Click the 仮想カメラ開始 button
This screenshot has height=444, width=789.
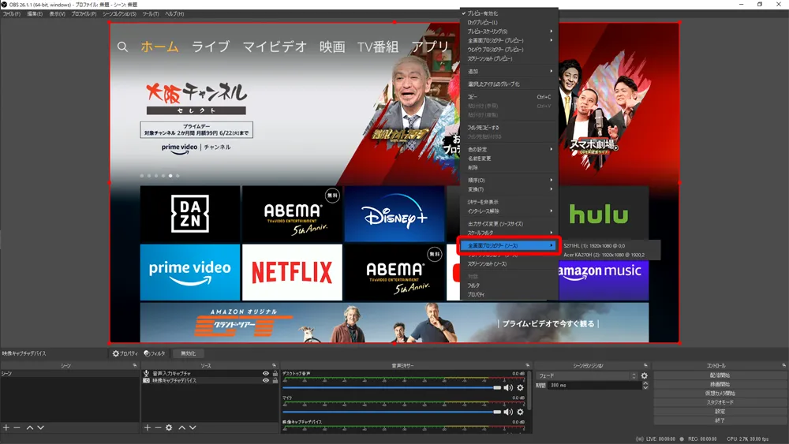[x=720, y=394]
